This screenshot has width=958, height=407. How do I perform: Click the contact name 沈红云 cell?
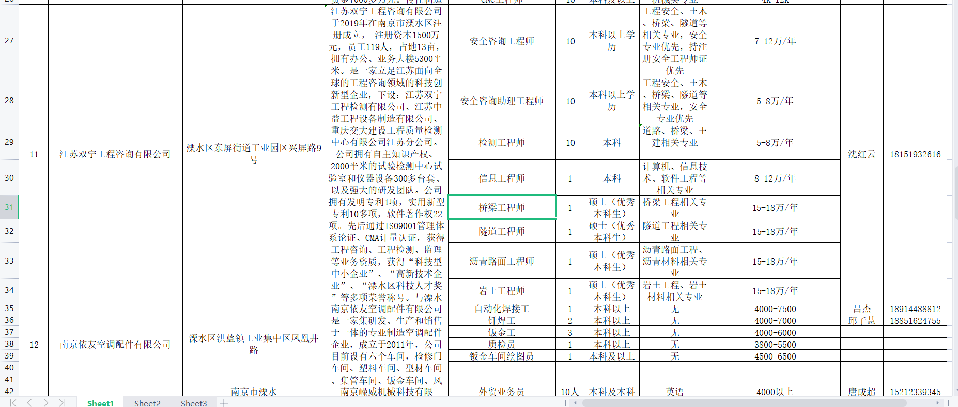tap(861, 154)
